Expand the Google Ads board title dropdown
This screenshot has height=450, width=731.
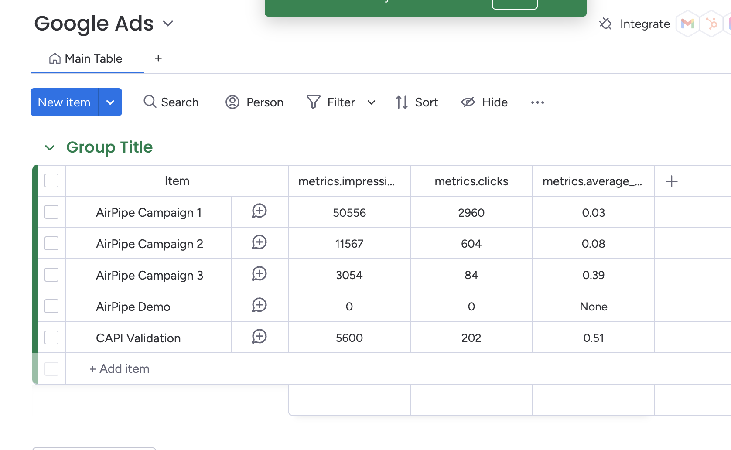click(168, 24)
